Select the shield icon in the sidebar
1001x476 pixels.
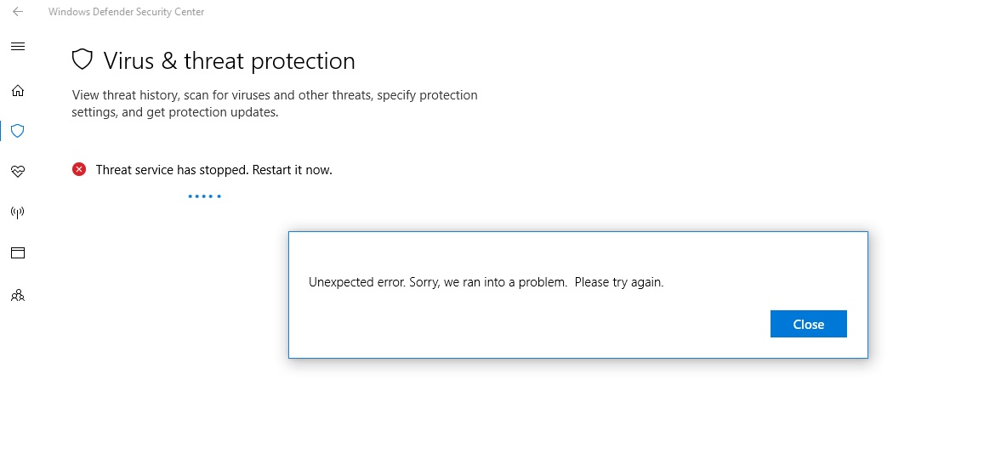[x=18, y=131]
